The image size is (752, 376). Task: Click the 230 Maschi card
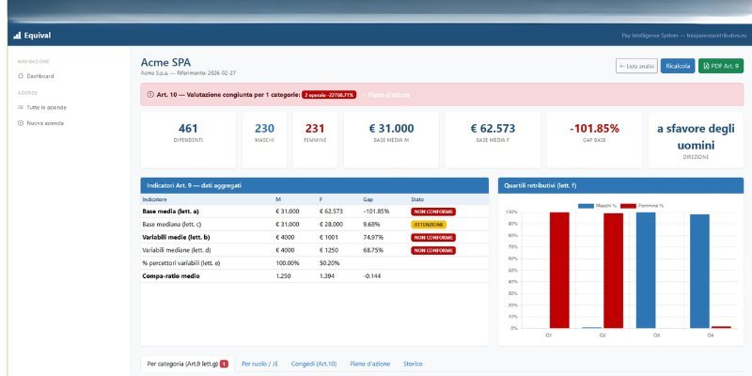[264, 140]
